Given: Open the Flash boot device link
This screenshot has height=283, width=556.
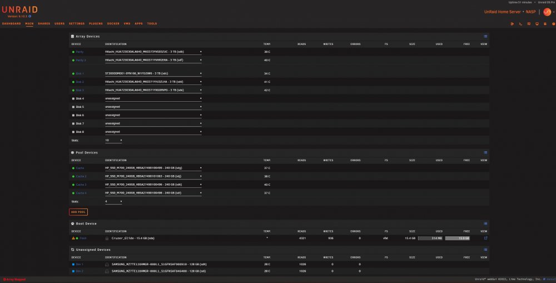Looking at the screenshot, I should pos(83,239).
